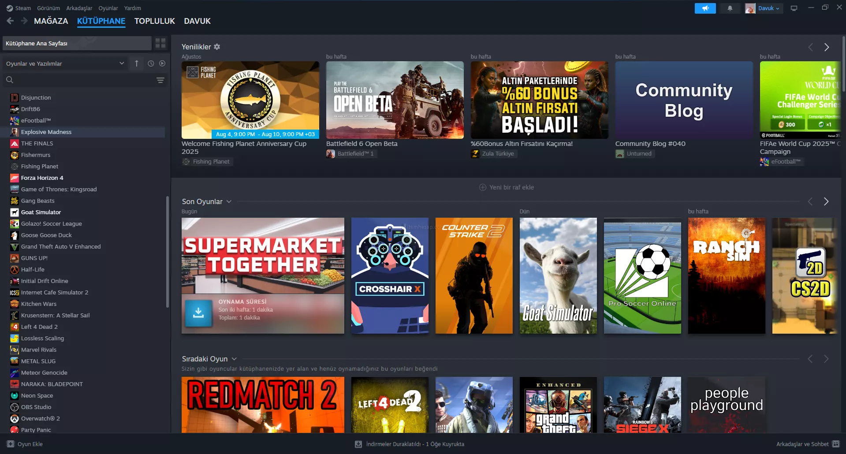Viewport: 846px width, 454px height.
Task: Click the back navigation arrow
Action: click(11, 21)
